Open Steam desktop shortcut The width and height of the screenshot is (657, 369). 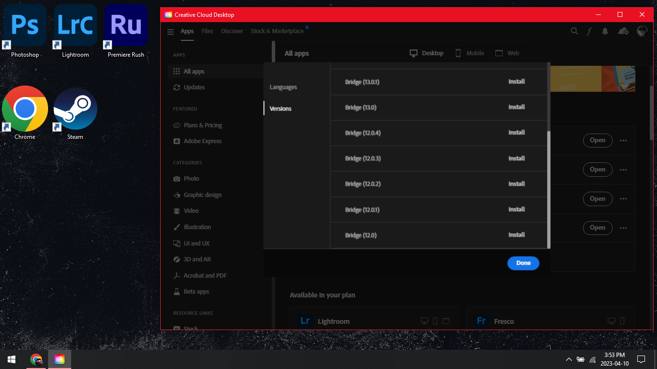(x=76, y=113)
